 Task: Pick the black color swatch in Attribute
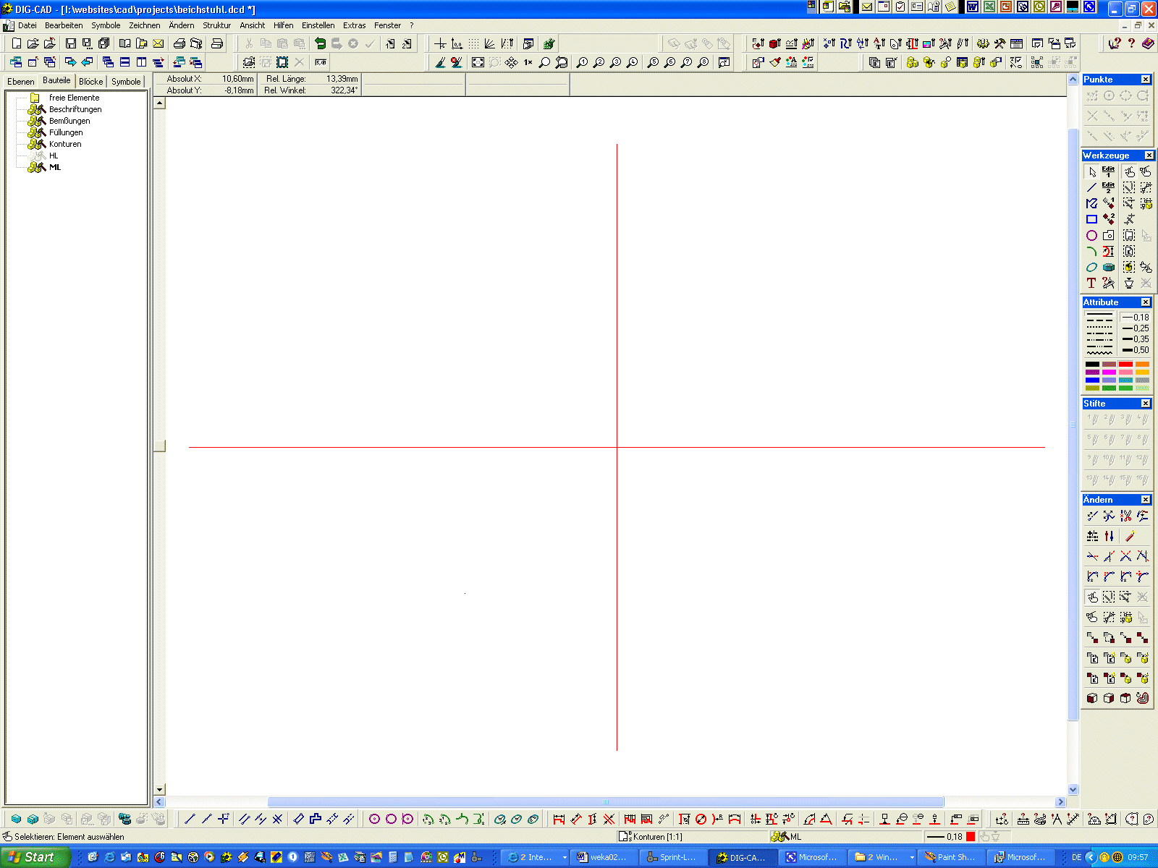tap(1092, 365)
